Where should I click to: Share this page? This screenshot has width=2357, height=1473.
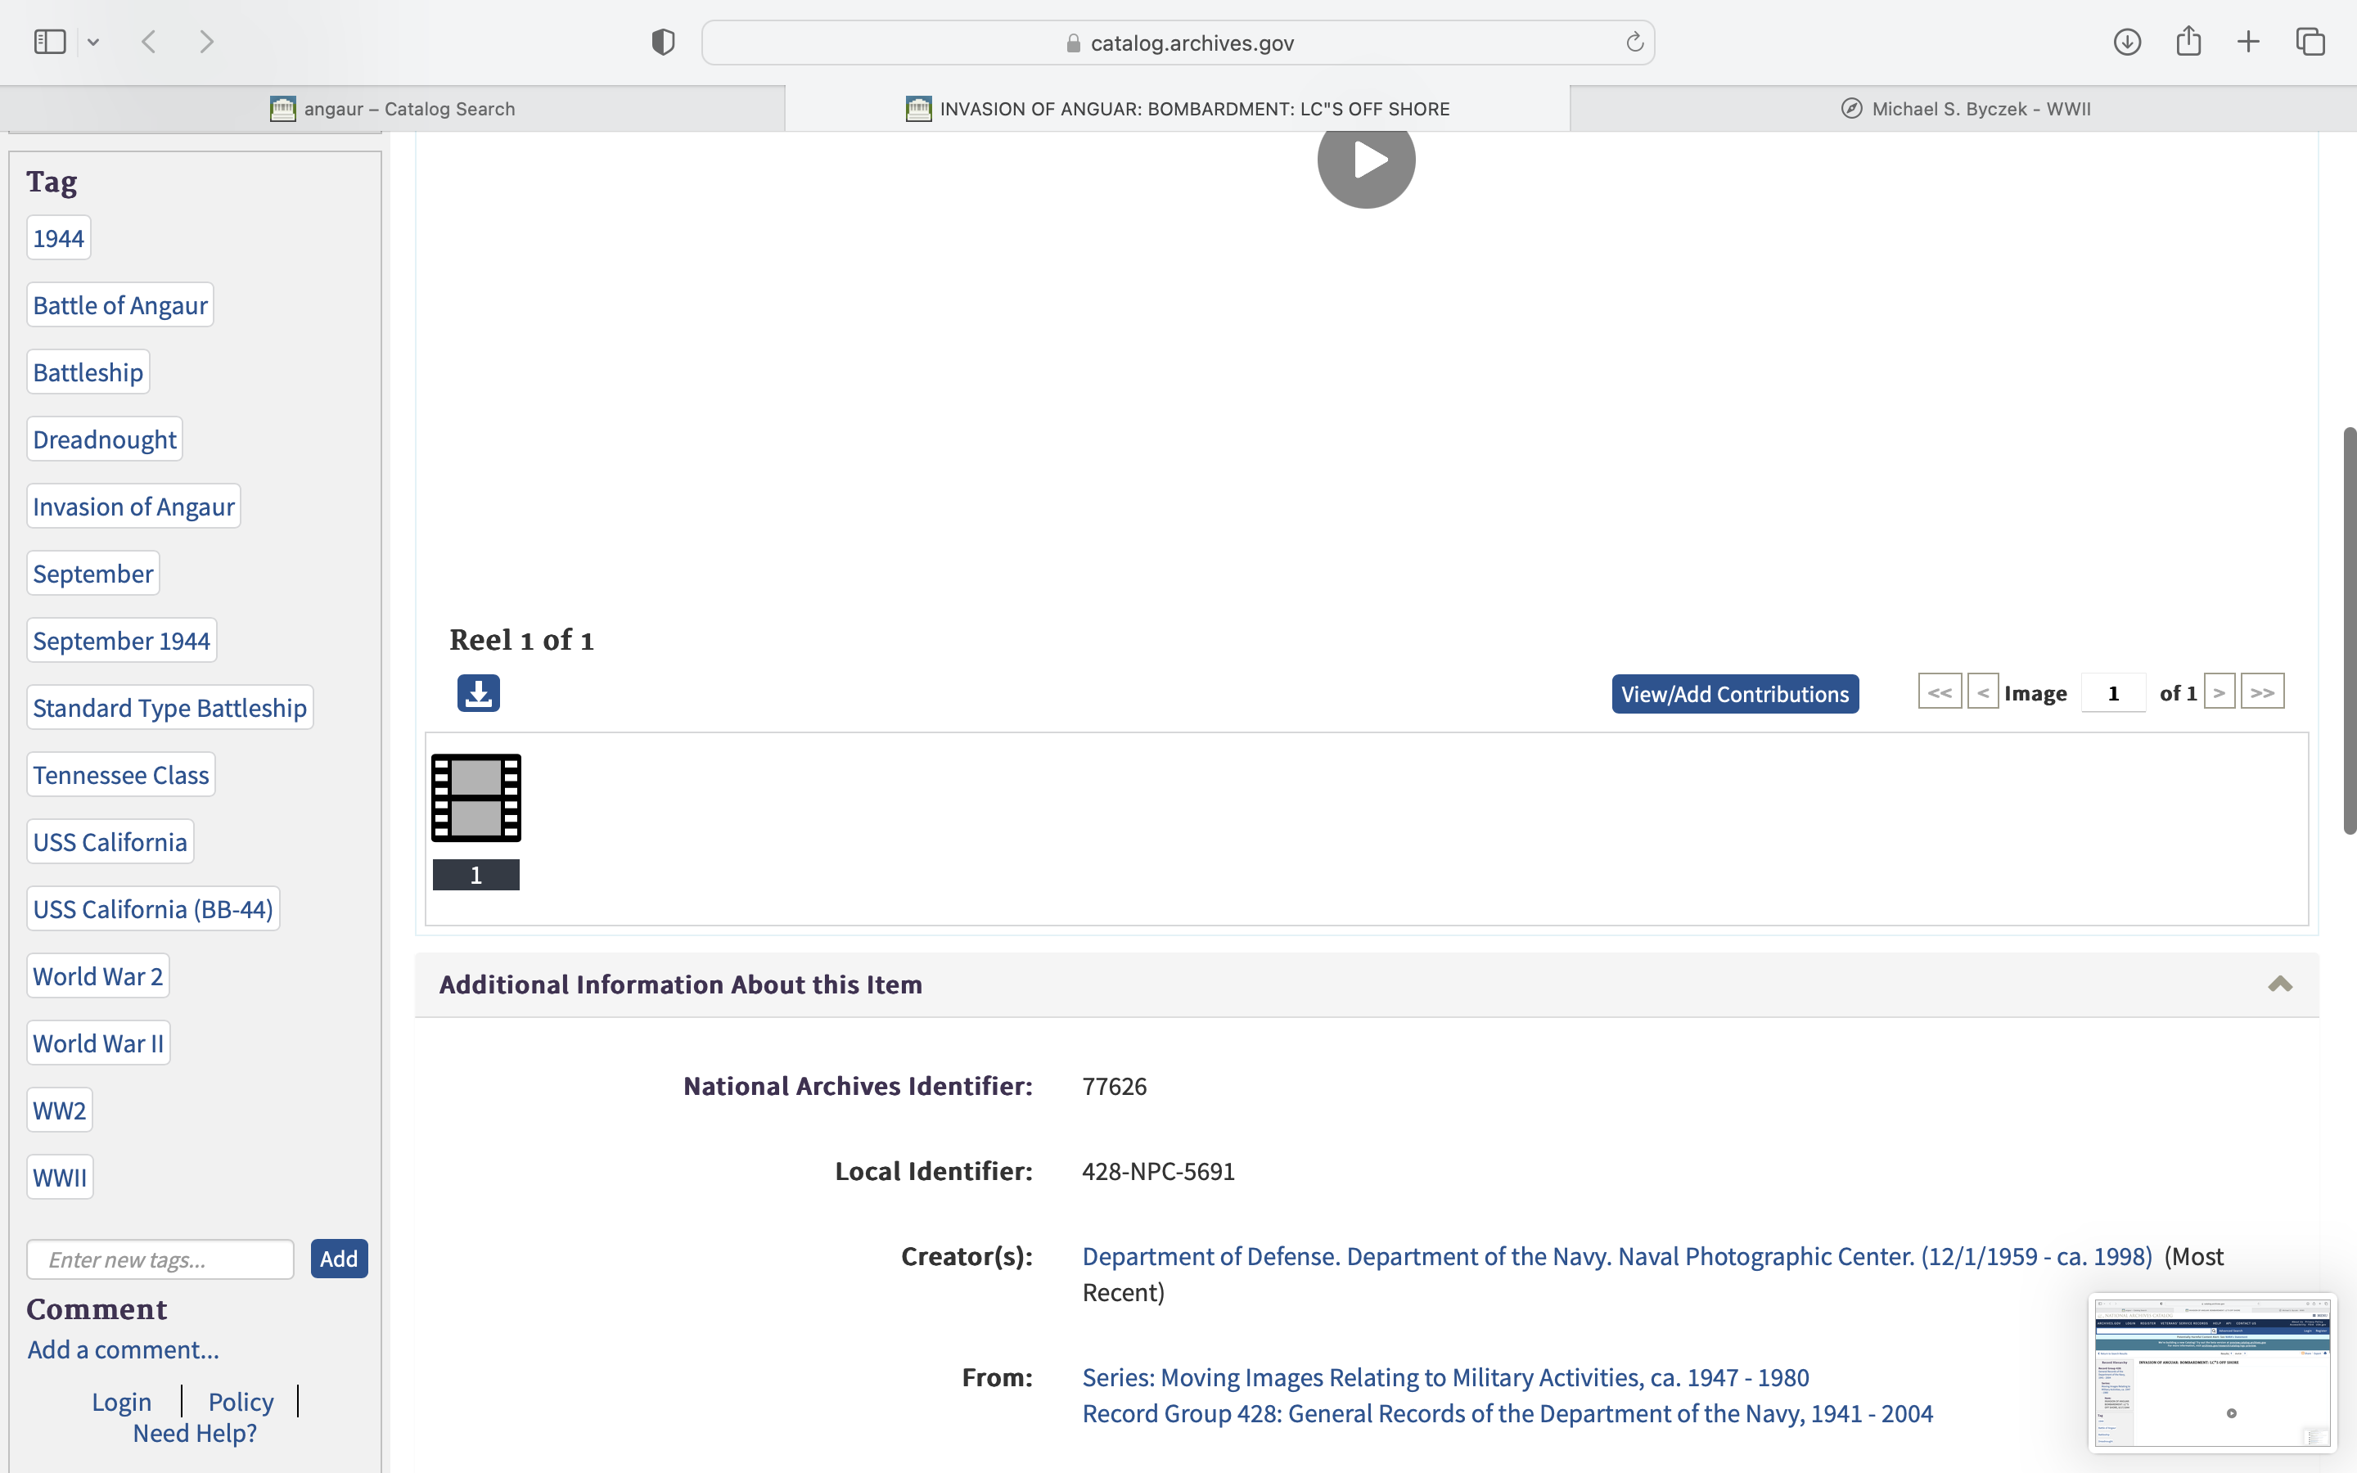coord(2188,42)
